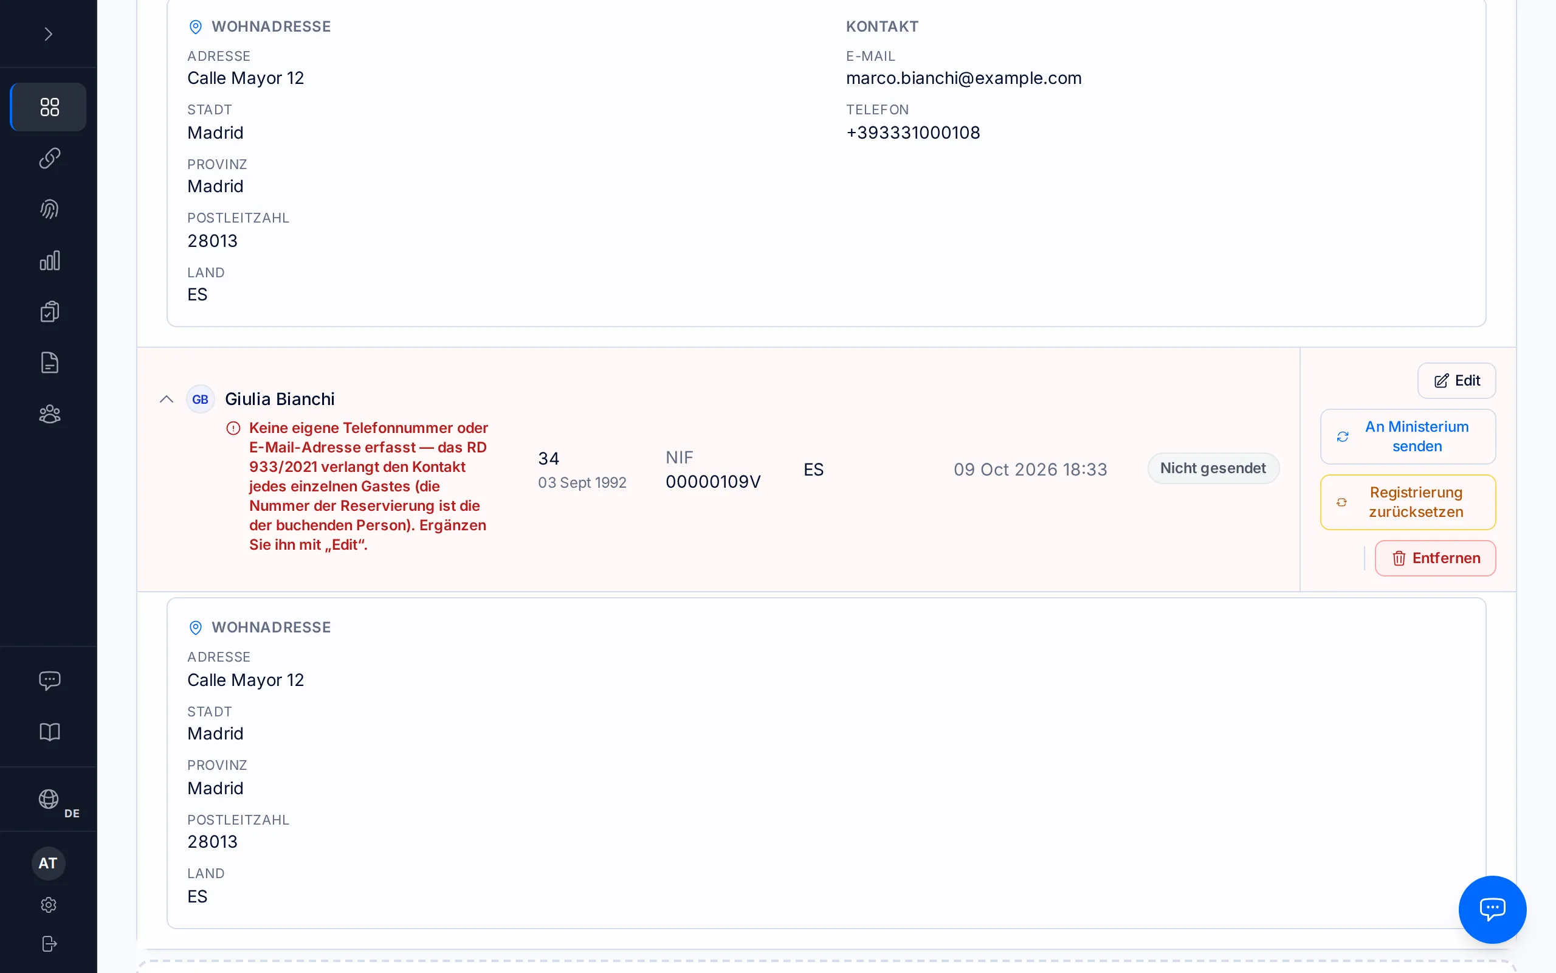Click the KONTAKT section heading

point(882,26)
